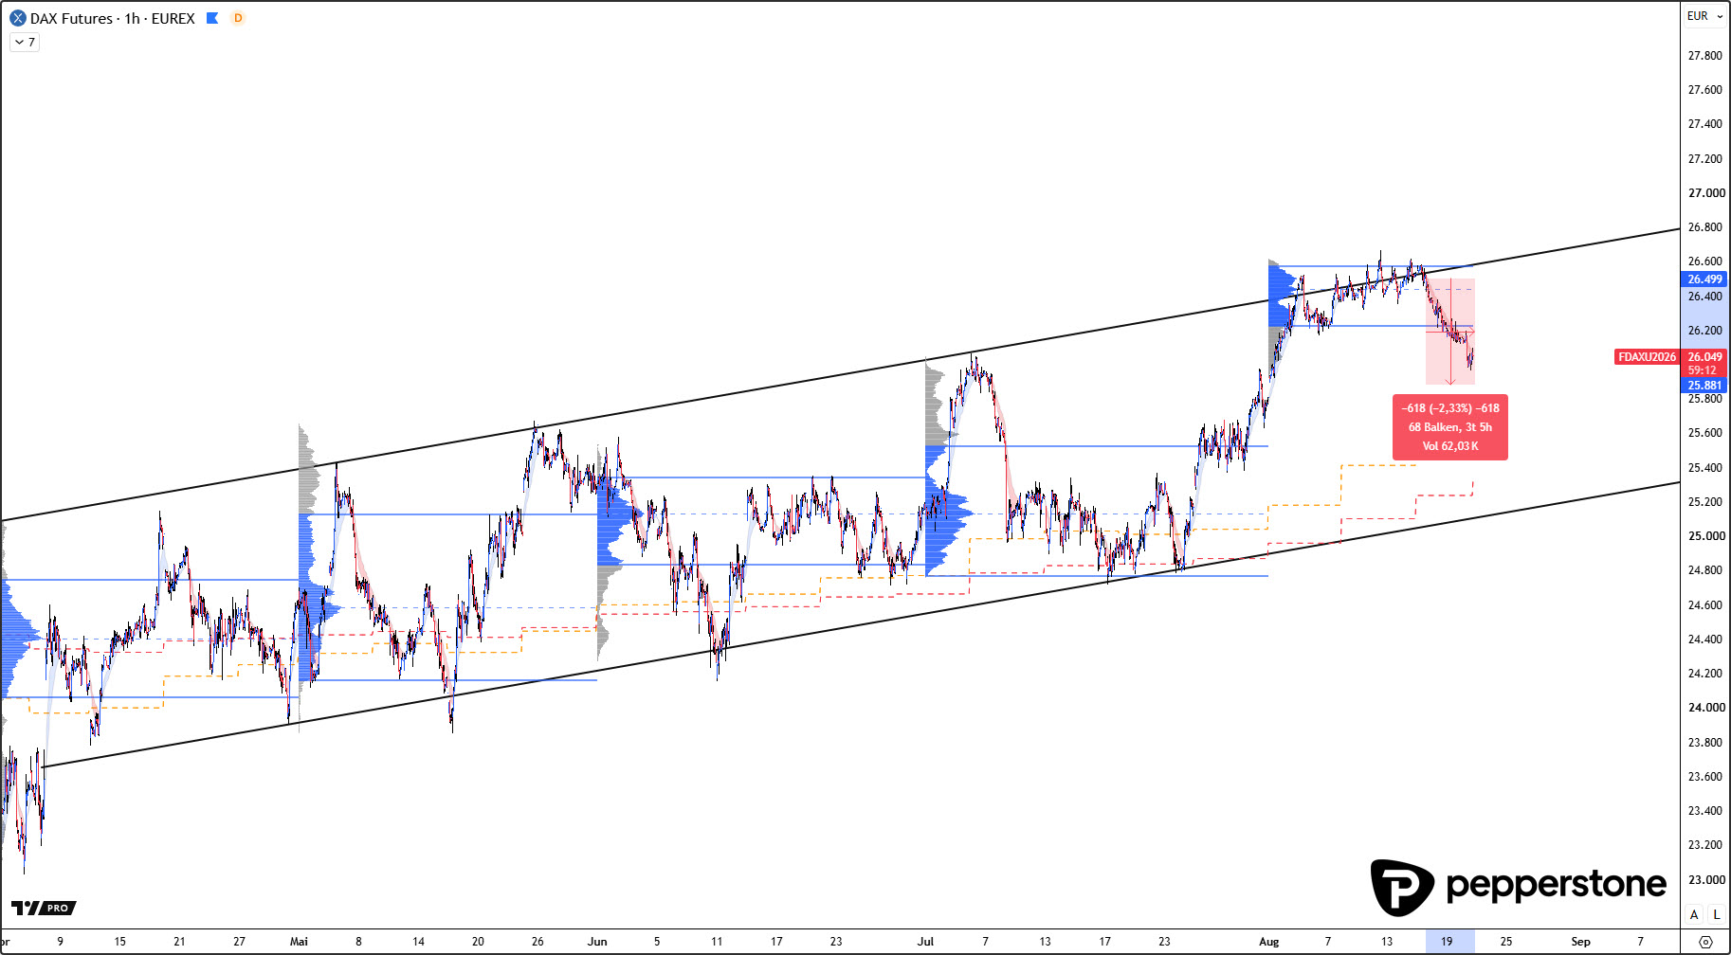The image size is (1731, 955).
Task: Click date 25 on the time axis
Action: [1506, 942]
